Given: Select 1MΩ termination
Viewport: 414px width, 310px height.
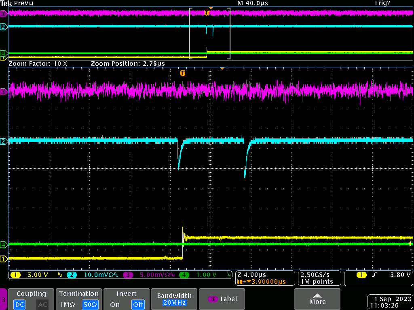Looking at the screenshot, I should pyautogui.click(x=67, y=304).
